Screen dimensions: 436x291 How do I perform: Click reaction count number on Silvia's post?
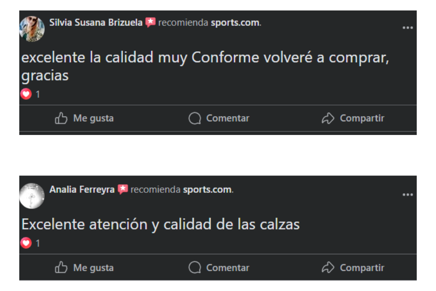[38, 95]
